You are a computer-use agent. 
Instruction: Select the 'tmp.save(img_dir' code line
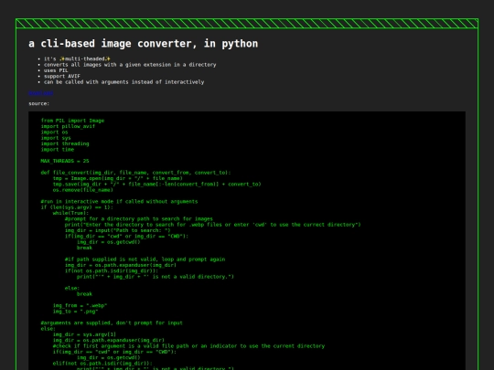(157, 184)
